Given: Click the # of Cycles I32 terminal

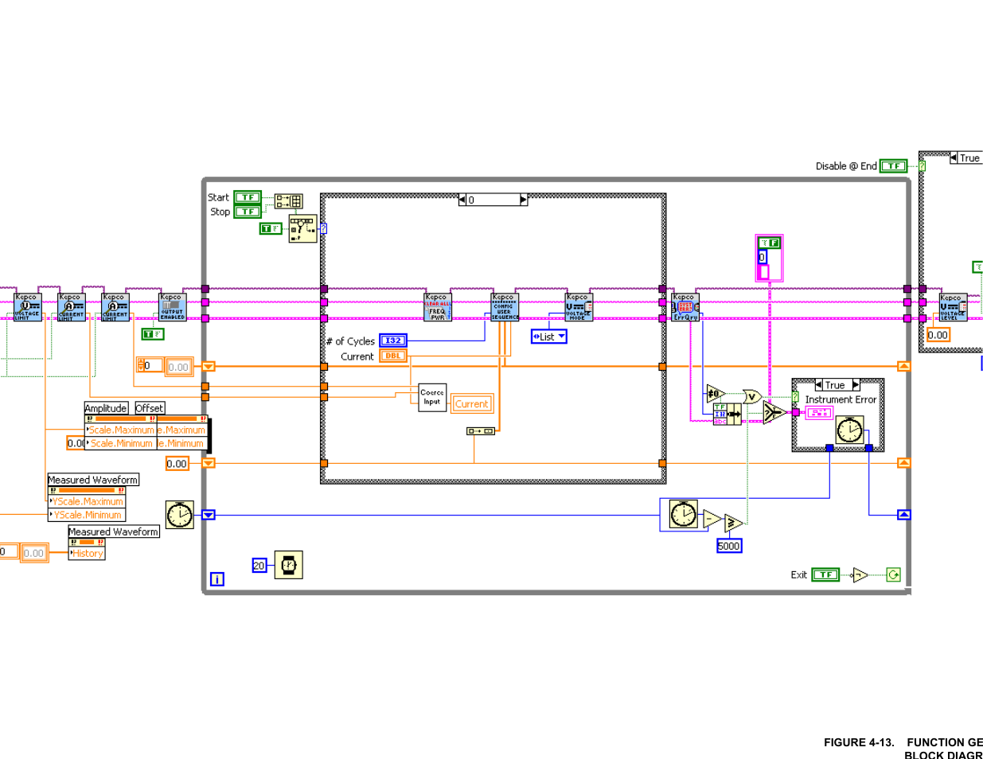Looking at the screenshot, I should pos(393,341).
